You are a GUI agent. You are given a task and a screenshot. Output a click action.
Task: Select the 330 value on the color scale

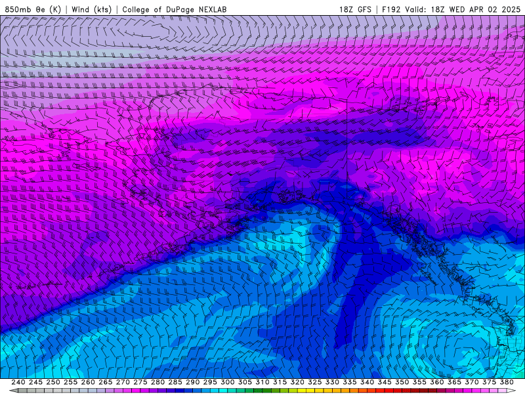tap(332, 382)
